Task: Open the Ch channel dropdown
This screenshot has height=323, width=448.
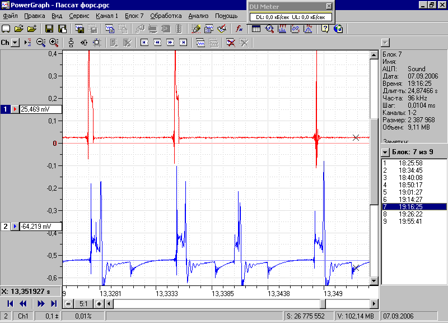Action: coord(15,43)
